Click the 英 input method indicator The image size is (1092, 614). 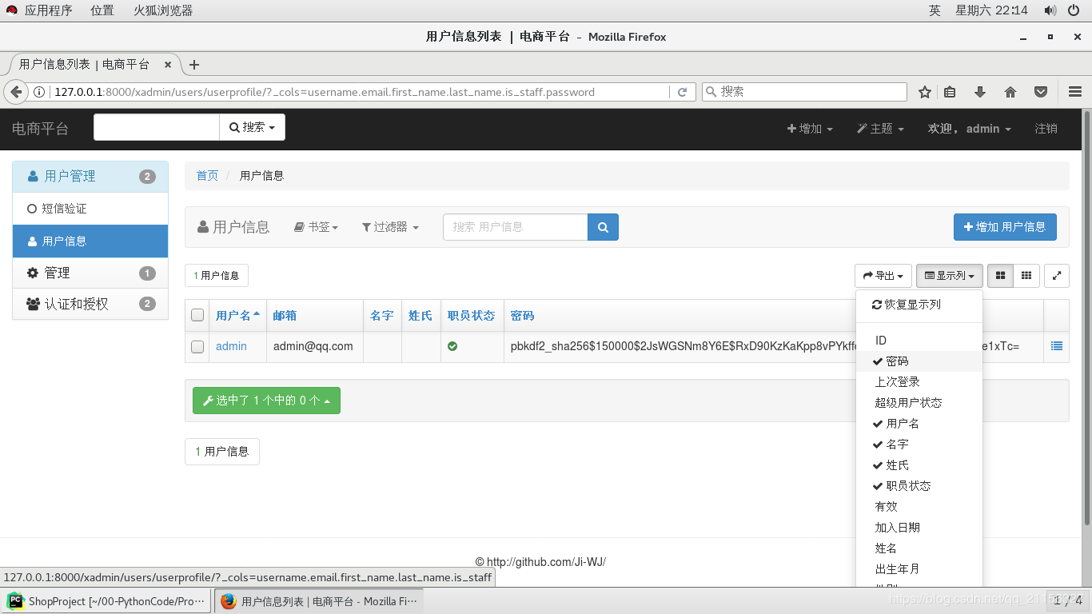[x=935, y=10]
